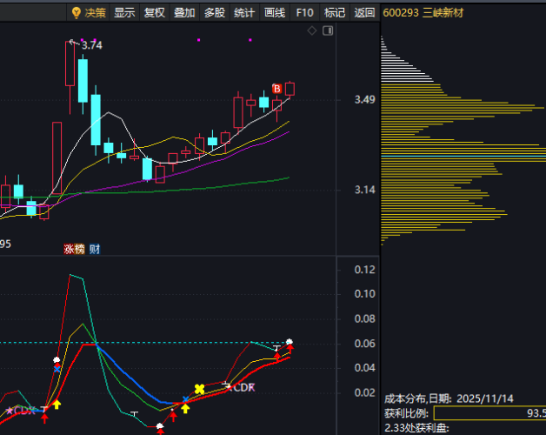Open the 统计 statistics tool
This screenshot has width=546, height=435.
[x=244, y=12]
